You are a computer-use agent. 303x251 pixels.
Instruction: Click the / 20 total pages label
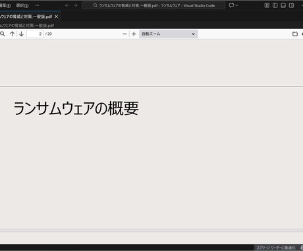tap(49, 34)
